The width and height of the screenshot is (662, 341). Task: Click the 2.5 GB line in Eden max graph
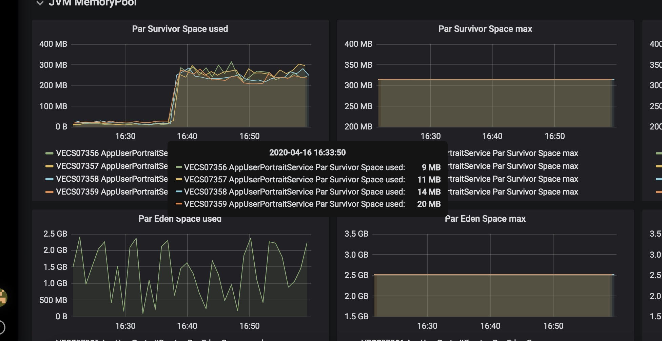coord(494,275)
